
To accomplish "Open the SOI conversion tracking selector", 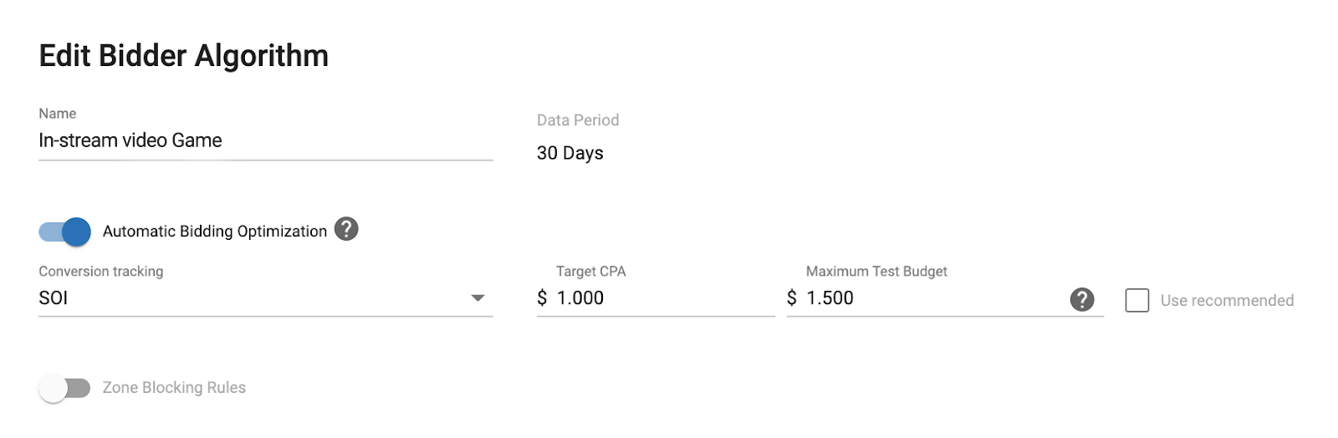I will pos(266,298).
